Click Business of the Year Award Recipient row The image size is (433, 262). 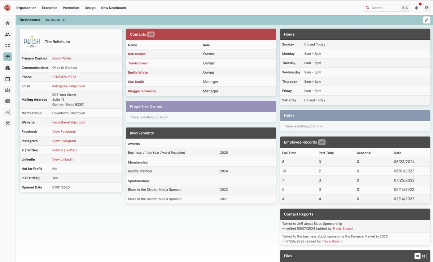click(201, 153)
